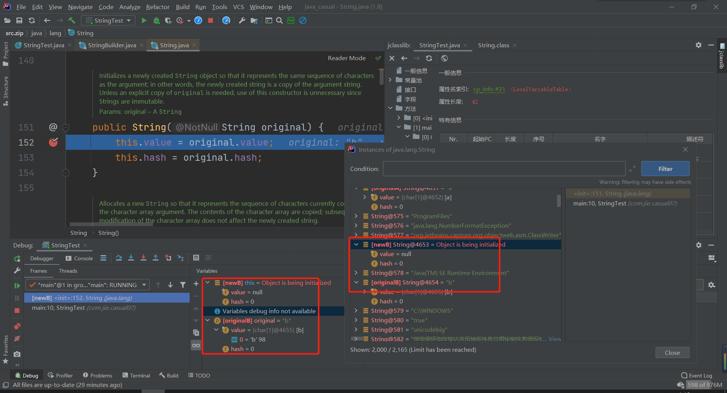Click the Close button in Instances dialog
Viewport: 727px width, 393px height.
tap(672, 353)
